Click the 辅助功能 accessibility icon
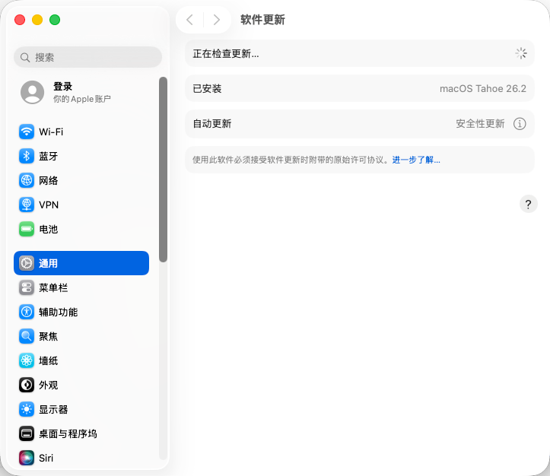The height and width of the screenshot is (476, 550). point(27,312)
